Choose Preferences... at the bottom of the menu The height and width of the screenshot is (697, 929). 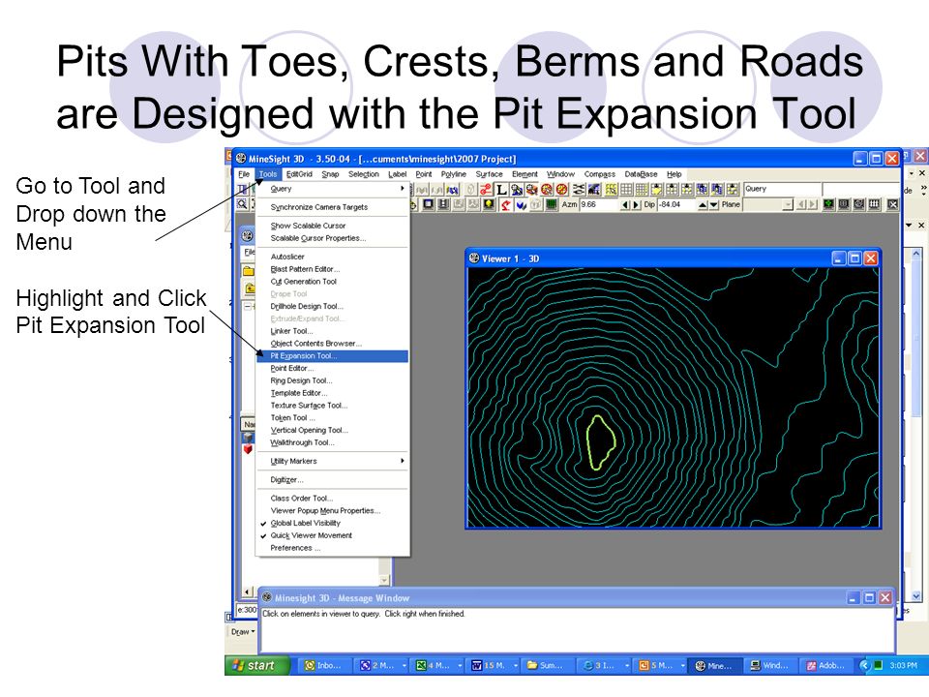pos(332,548)
